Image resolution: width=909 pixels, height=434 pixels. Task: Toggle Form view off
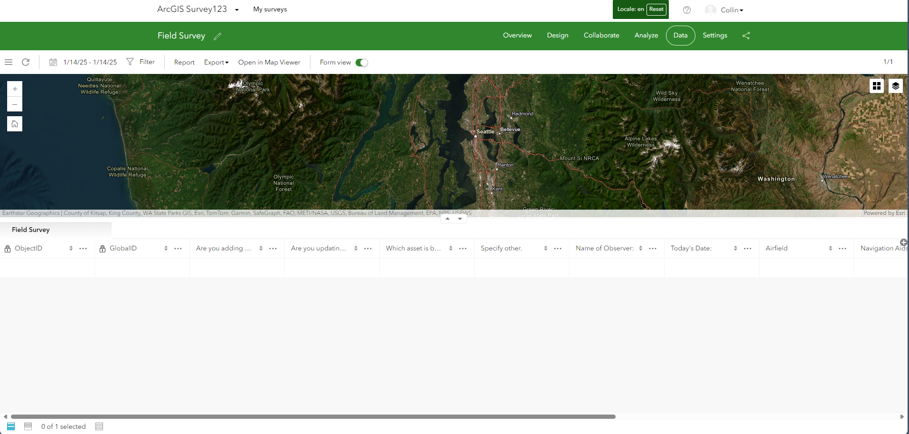(x=361, y=62)
